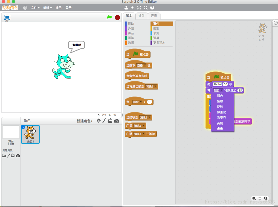Open 消息1 dropdown on 当接收到 block
The image size is (278, 207).
[x=145, y=117]
